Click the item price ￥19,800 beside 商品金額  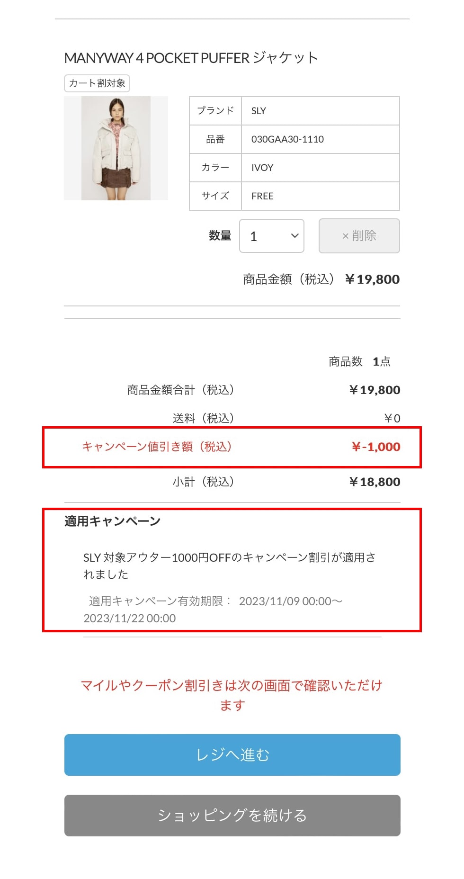tap(372, 279)
